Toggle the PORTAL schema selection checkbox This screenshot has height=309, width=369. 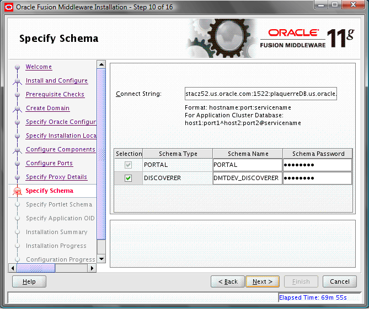point(129,165)
